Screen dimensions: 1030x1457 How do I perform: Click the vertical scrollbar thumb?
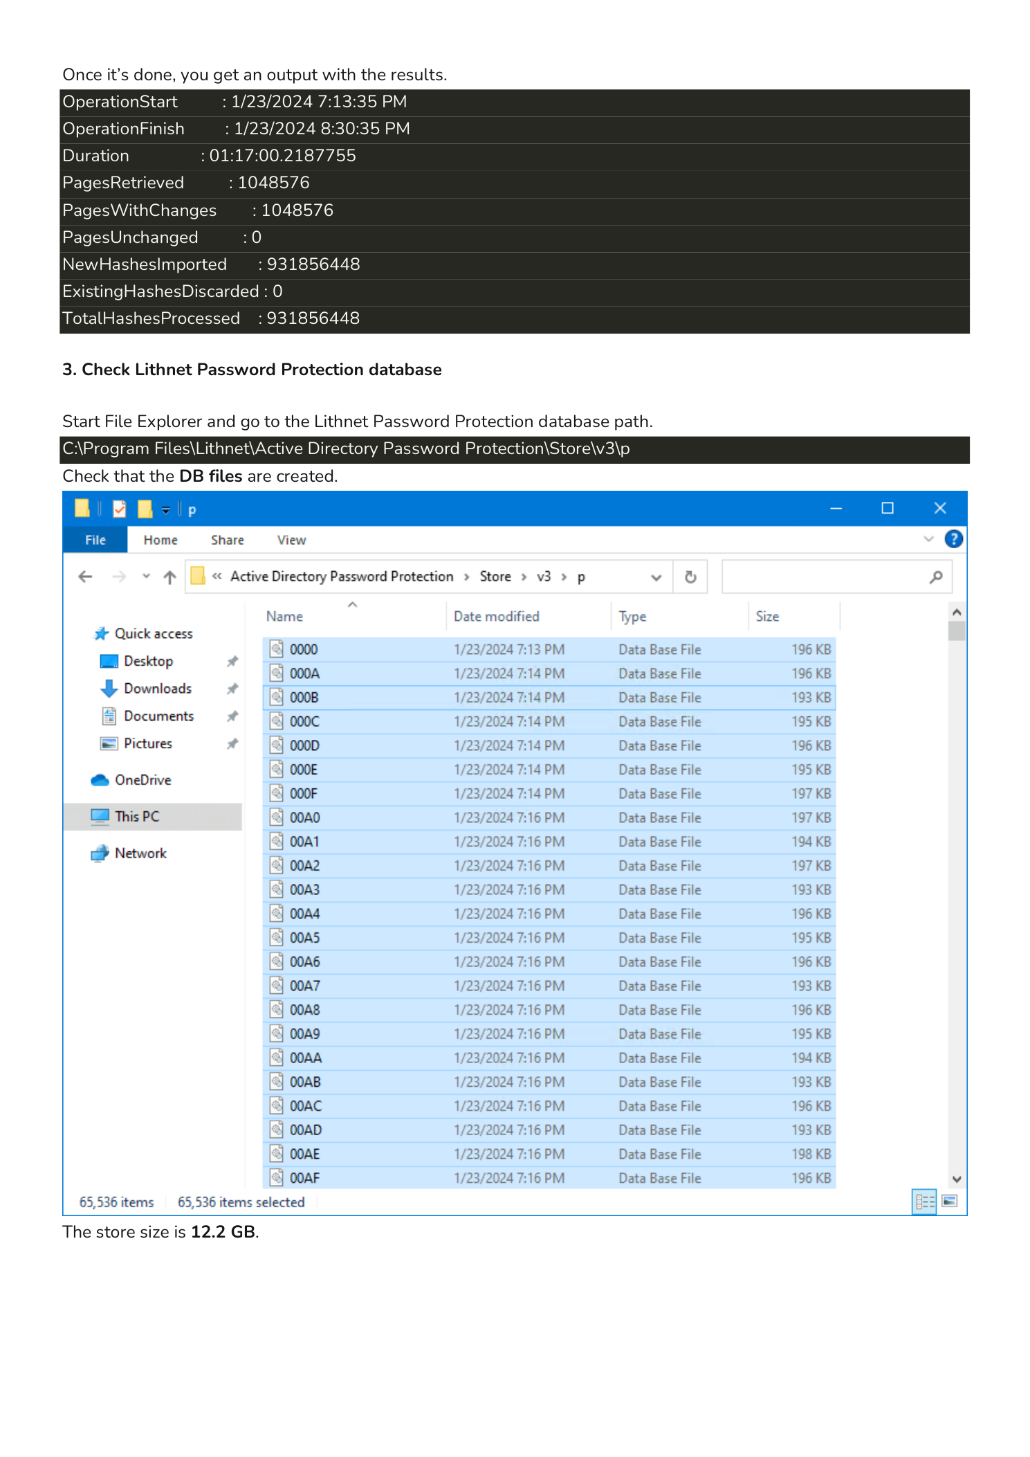[x=957, y=631]
